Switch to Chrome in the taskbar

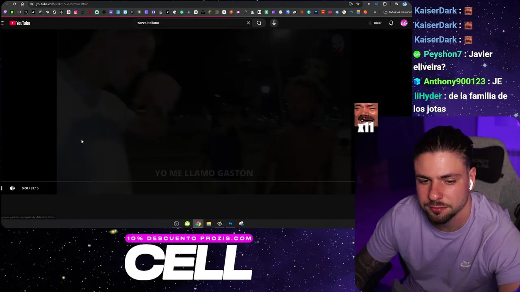[x=198, y=224]
